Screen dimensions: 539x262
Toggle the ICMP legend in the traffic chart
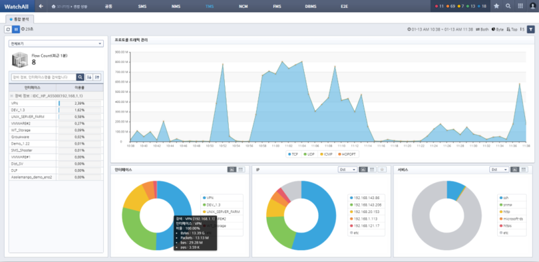click(325, 154)
